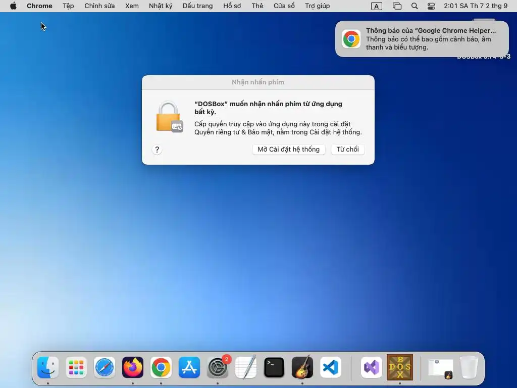Launch Safari from the Dock

click(x=105, y=367)
